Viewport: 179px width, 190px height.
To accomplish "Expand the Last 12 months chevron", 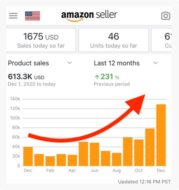I will point(155,63).
